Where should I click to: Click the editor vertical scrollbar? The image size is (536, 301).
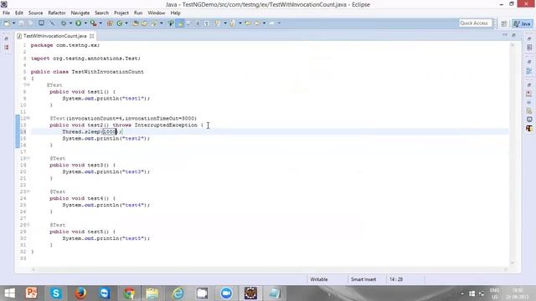(512, 154)
